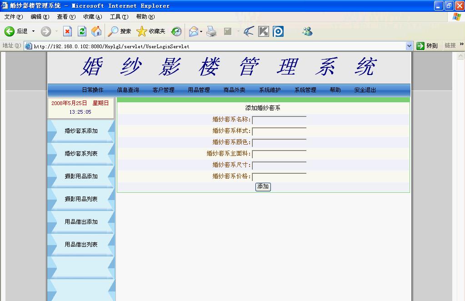Click the Mail envelope icon

(x=193, y=31)
